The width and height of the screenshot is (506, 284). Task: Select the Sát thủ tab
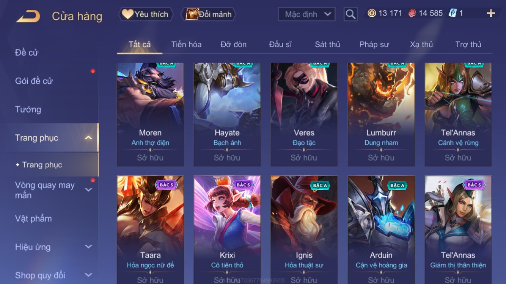coord(327,44)
